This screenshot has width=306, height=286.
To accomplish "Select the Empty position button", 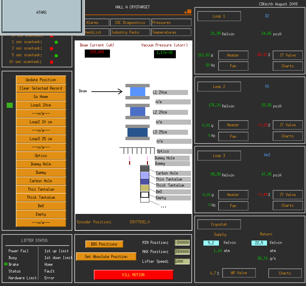I will 41,214.
